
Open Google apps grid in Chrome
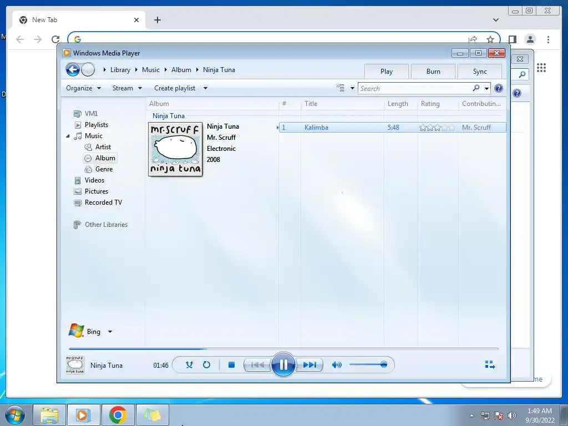coord(541,67)
